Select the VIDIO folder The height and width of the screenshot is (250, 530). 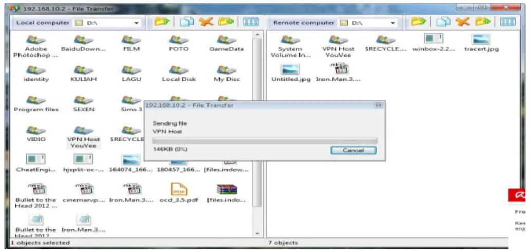(36, 134)
